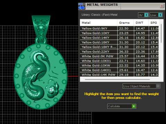Select the Yellow Gold:22KY row
Screen dimensions: 166x124
tap(119, 52)
